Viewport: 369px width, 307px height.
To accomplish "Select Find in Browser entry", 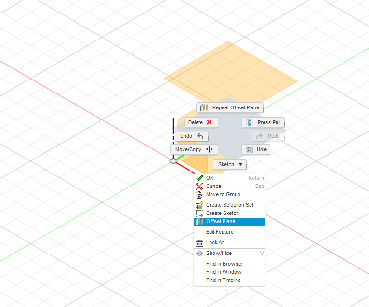I will pyautogui.click(x=224, y=264).
